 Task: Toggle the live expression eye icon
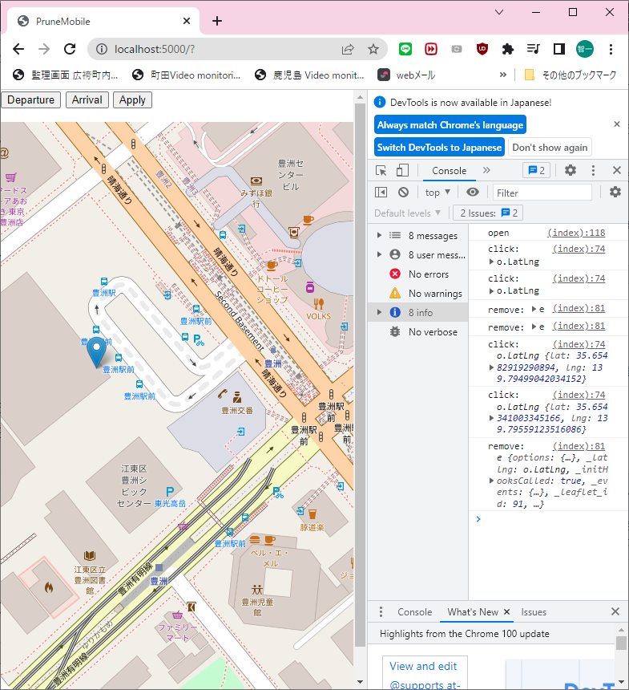click(x=473, y=193)
